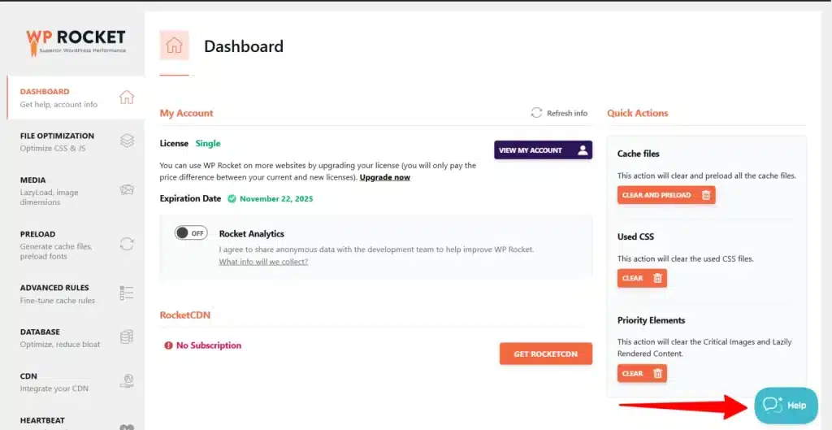Click the Upgrade now link
Viewport: 832px width, 430px height.
384,177
